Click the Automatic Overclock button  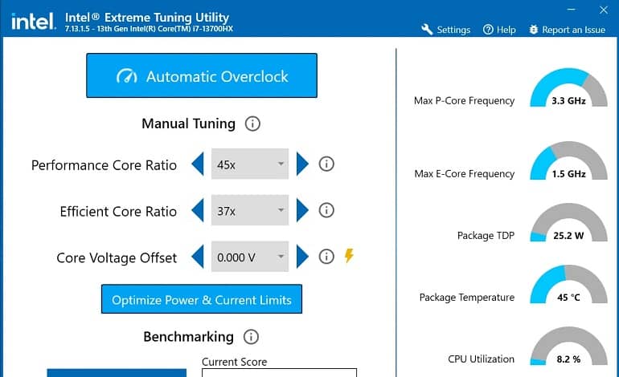tap(202, 75)
